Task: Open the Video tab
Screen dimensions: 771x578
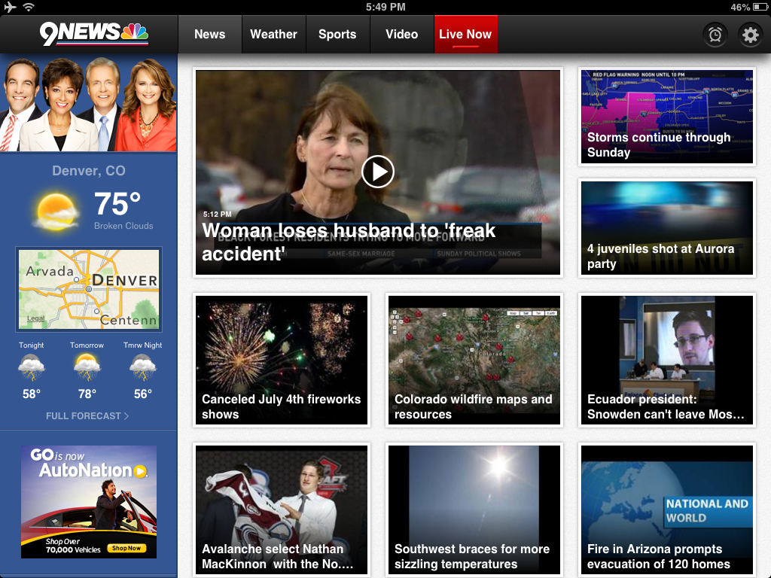Action: 402,35
